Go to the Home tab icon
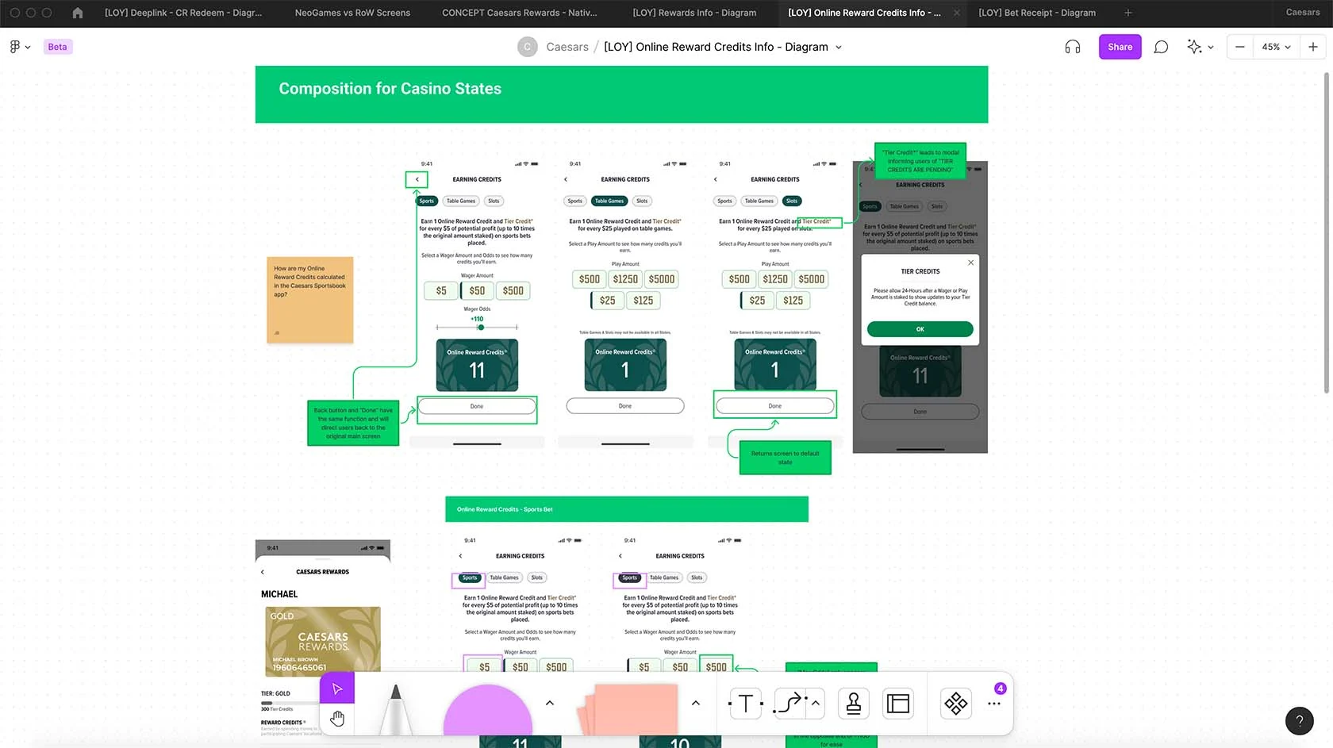Viewport: 1333px width, 748px height. 77,13
